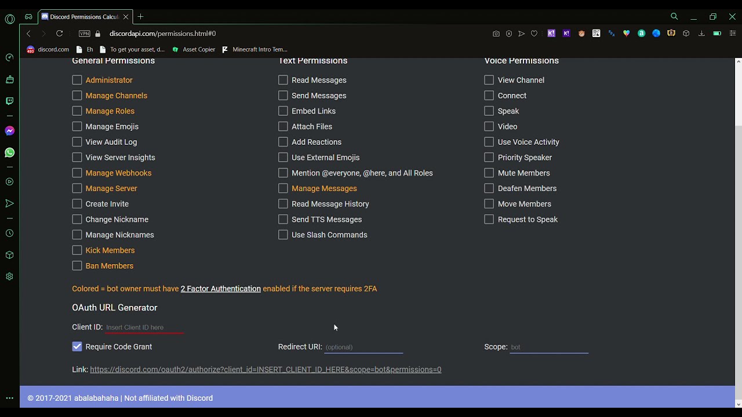The height and width of the screenshot is (417, 742).
Task: Open Minecraft Intro Tem... bookmark
Action: pos(254,49)
